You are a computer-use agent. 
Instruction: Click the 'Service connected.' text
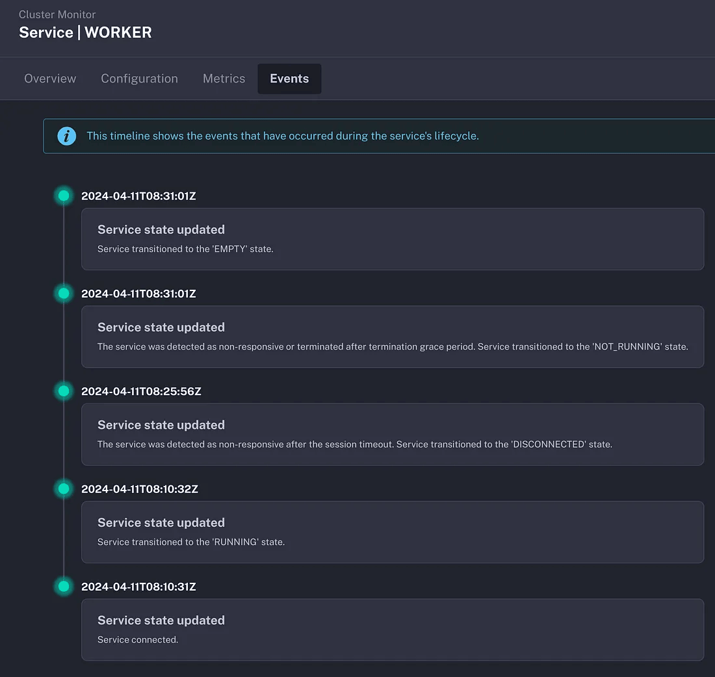click(x=138, y=639)
